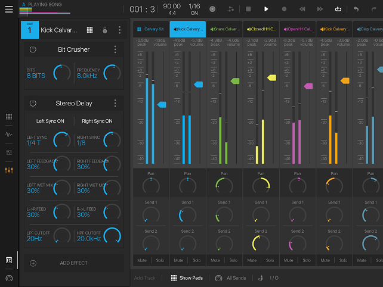Click the HPF CUTOFF knob
Viewport: 383px width, 287px height.
click(112, 236)
